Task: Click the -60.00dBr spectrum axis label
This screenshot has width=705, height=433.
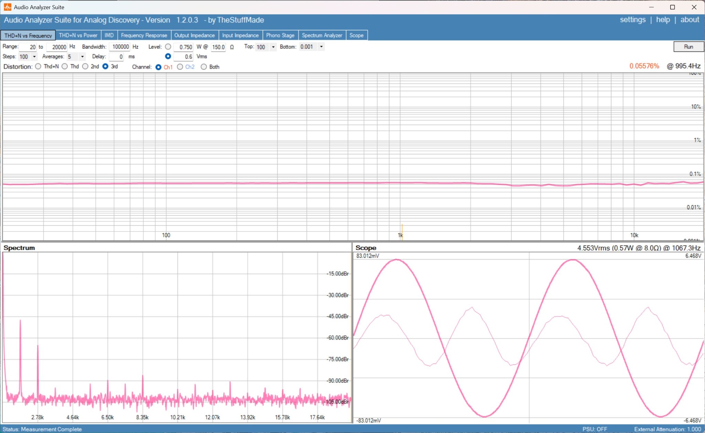Action: click(x=337, y=338)
